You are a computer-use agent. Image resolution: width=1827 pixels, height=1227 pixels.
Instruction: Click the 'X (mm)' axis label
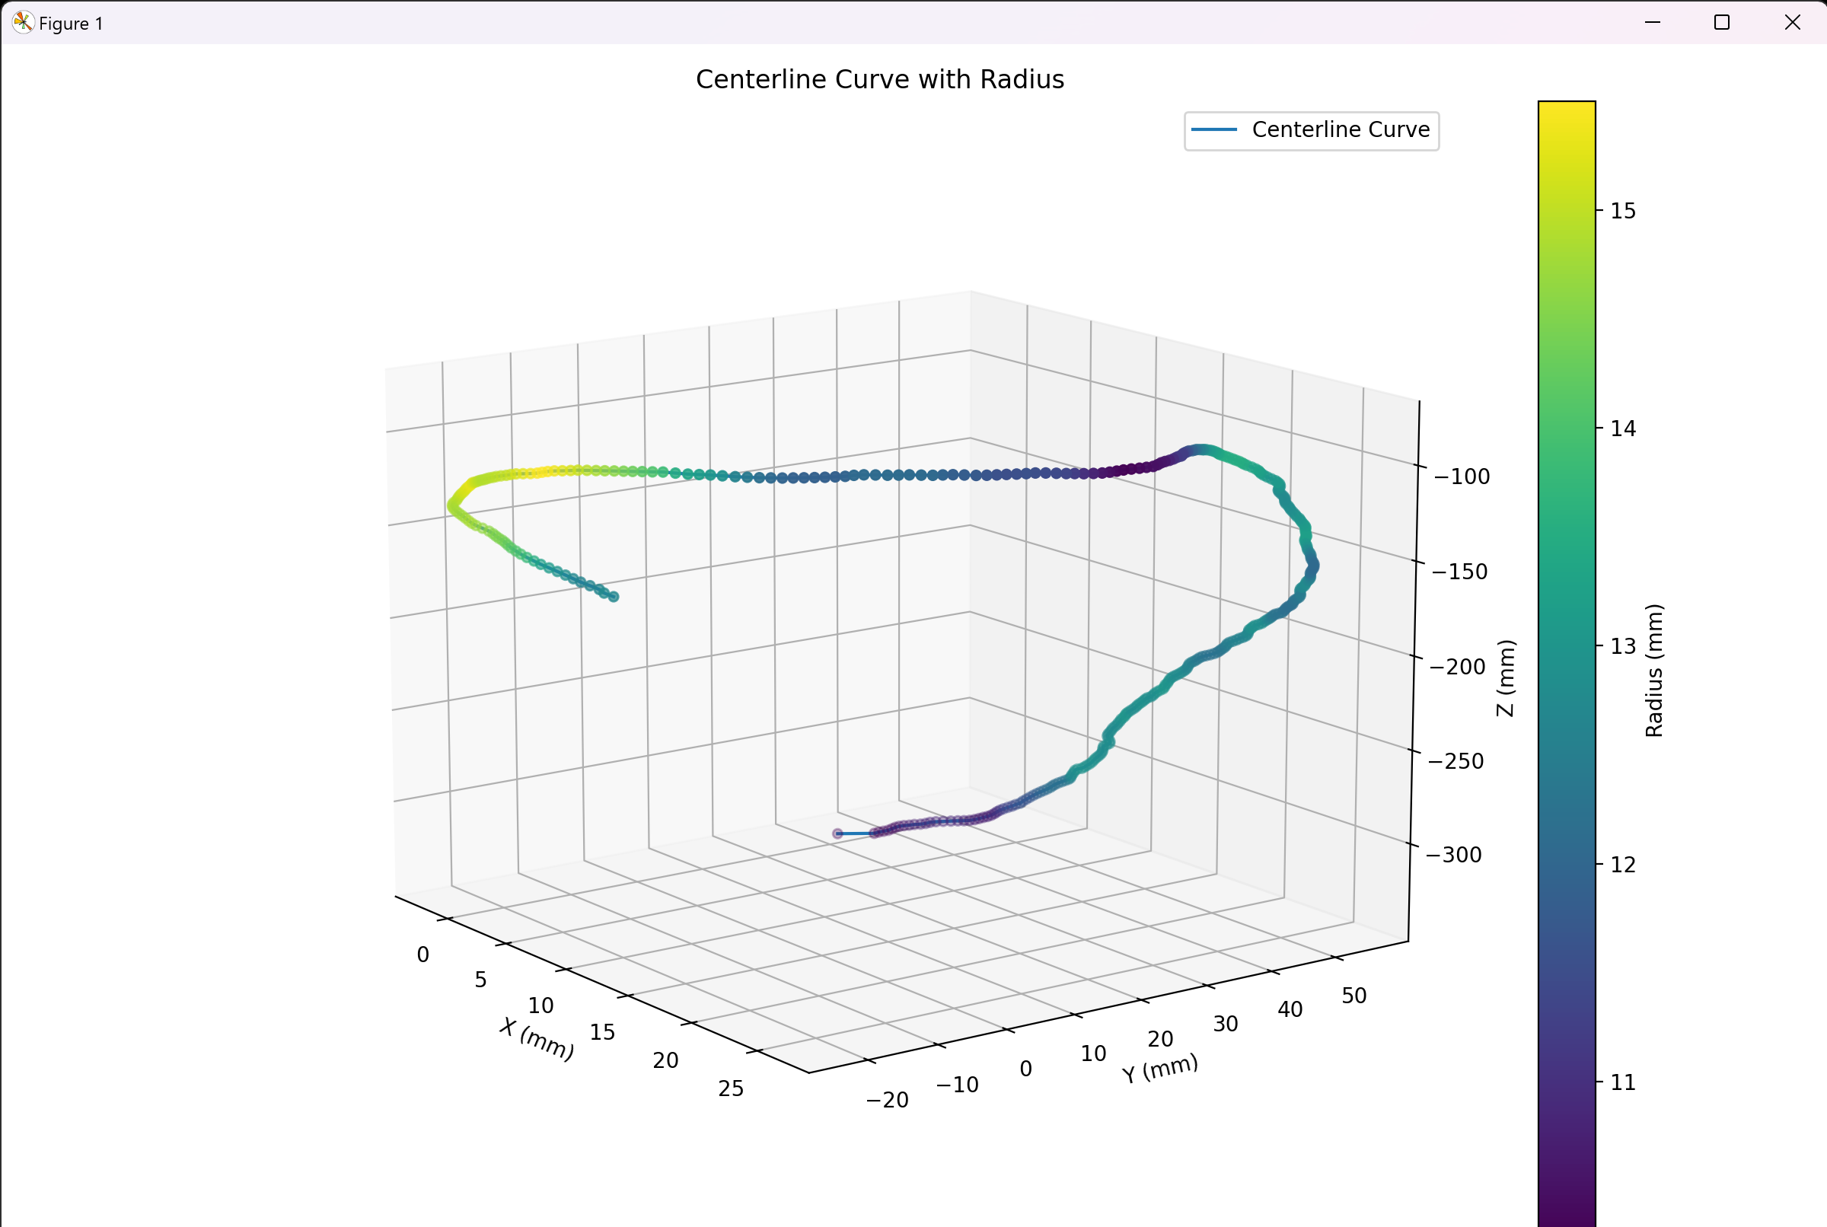pos(537,1038)
